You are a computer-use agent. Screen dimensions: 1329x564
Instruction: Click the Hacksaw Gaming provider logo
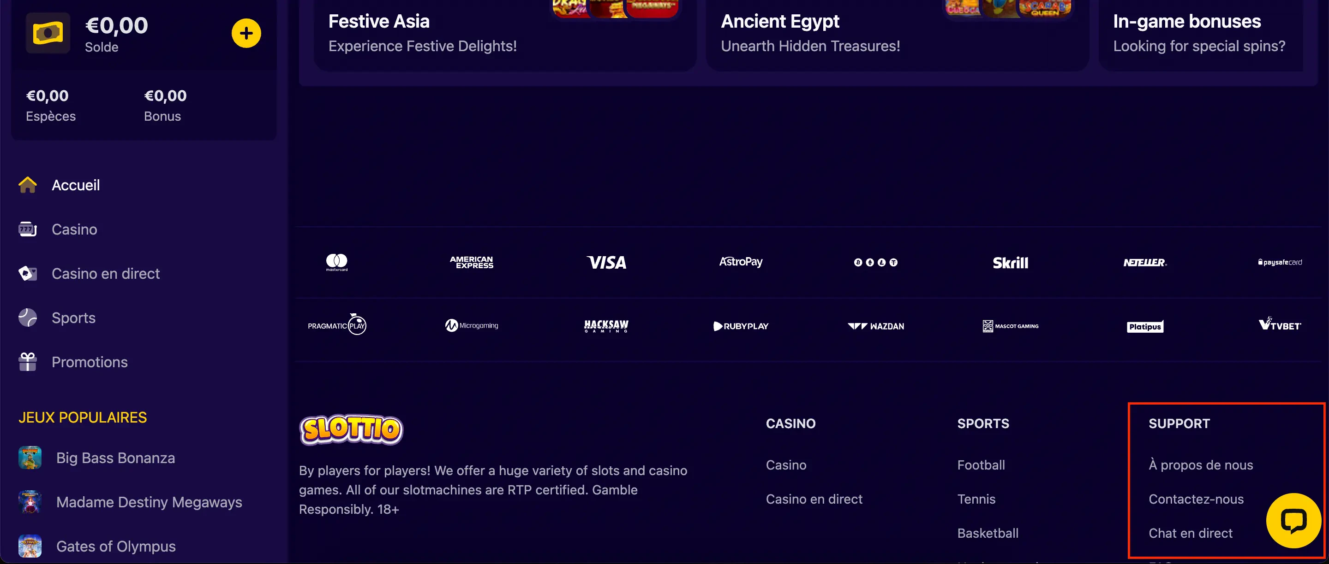[606, 325]
